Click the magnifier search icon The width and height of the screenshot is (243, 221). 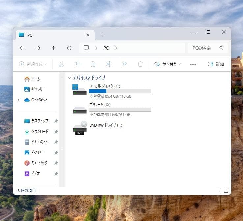(x=221, y=48)
